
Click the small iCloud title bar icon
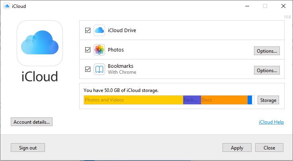click(7, 6)
